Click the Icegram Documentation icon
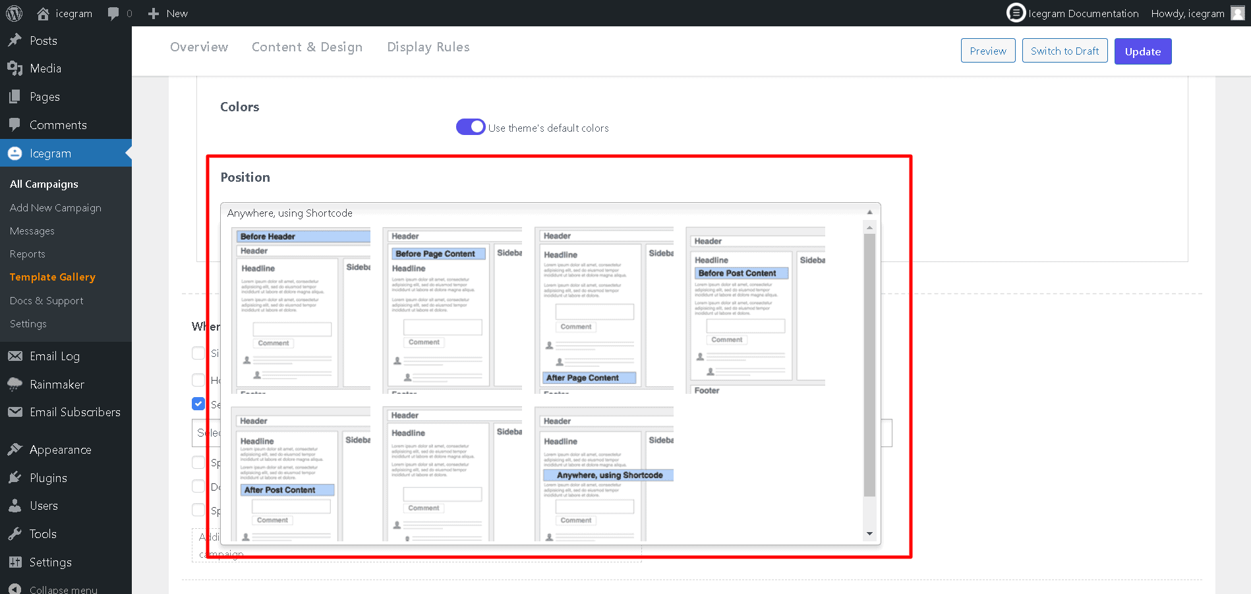This screenshot has height=594, width=1251. [x=1016, y=13]
